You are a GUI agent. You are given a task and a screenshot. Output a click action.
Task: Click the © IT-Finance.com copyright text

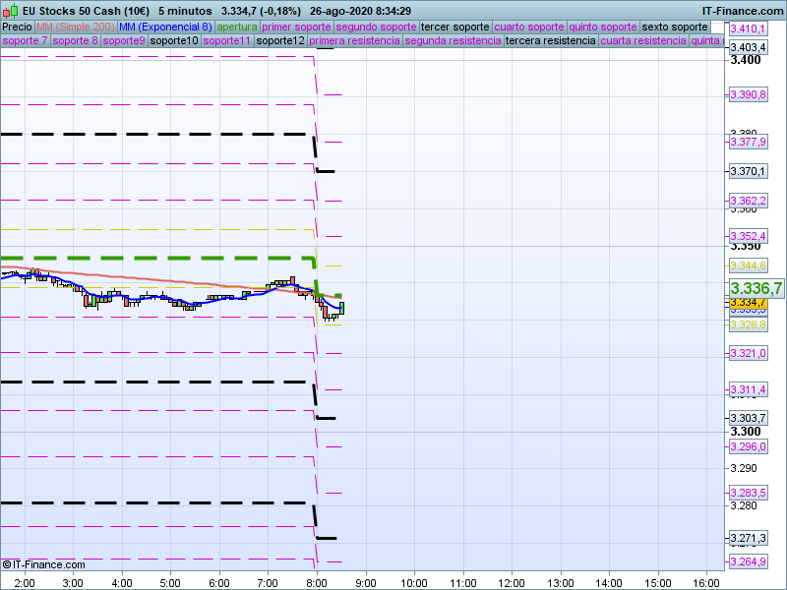tap(44, 564)
